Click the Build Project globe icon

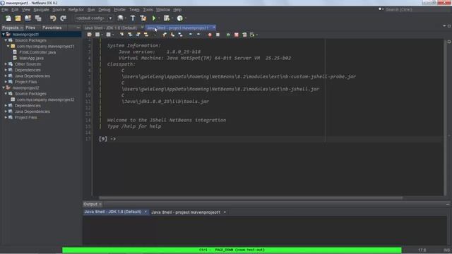point(121,18)
